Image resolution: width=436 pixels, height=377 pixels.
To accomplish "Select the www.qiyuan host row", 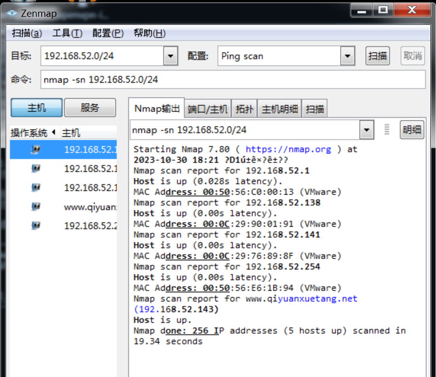I will 64,207.
